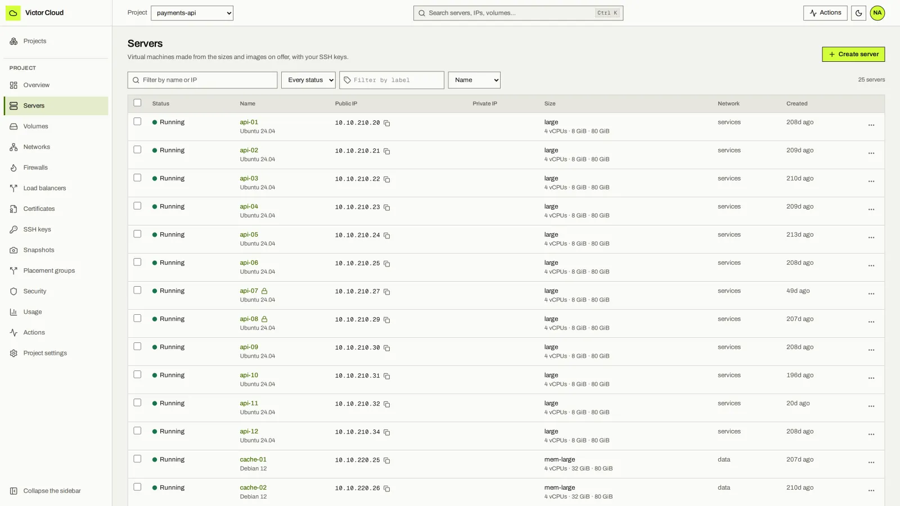Select the api-02 server checkbox
The image size is (900, 506).
click(137, 150)
